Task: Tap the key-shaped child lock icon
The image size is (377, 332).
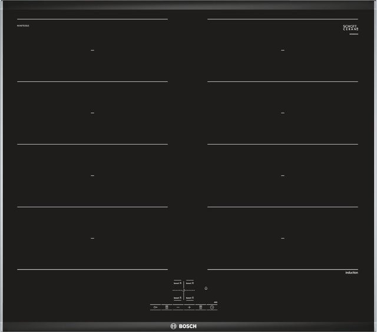Action: [x=156, y=307]
